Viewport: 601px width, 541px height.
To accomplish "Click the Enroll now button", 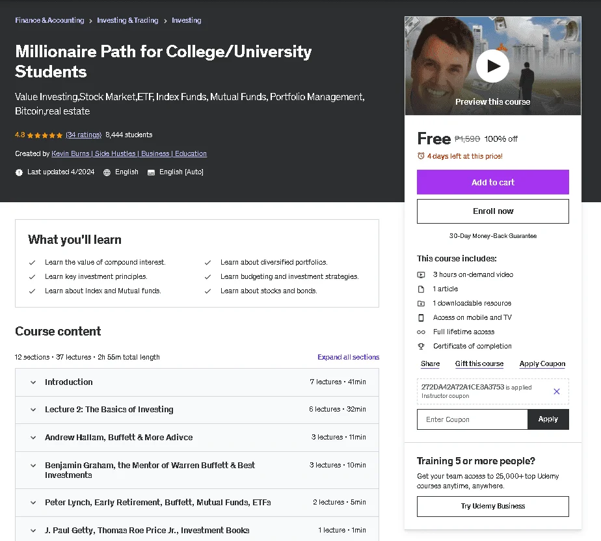I will 492,211.
